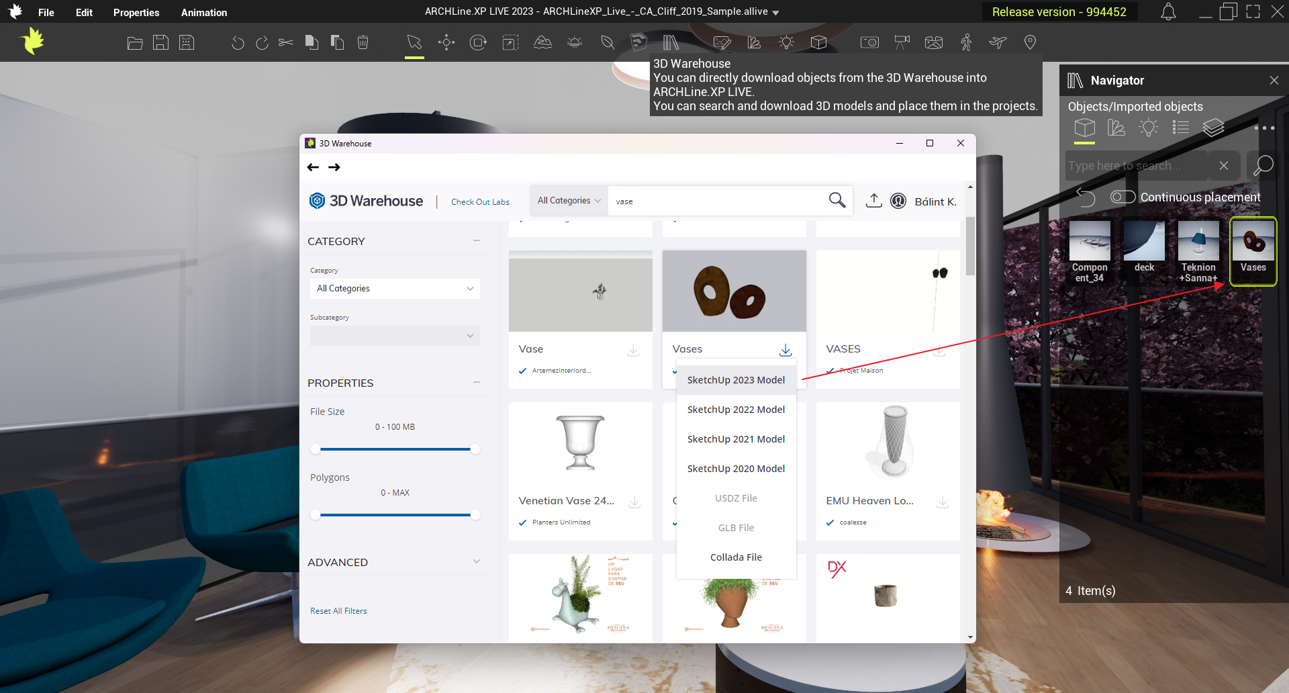Select Collada File download option
1289x693 pixels.
tap(736, 557)
